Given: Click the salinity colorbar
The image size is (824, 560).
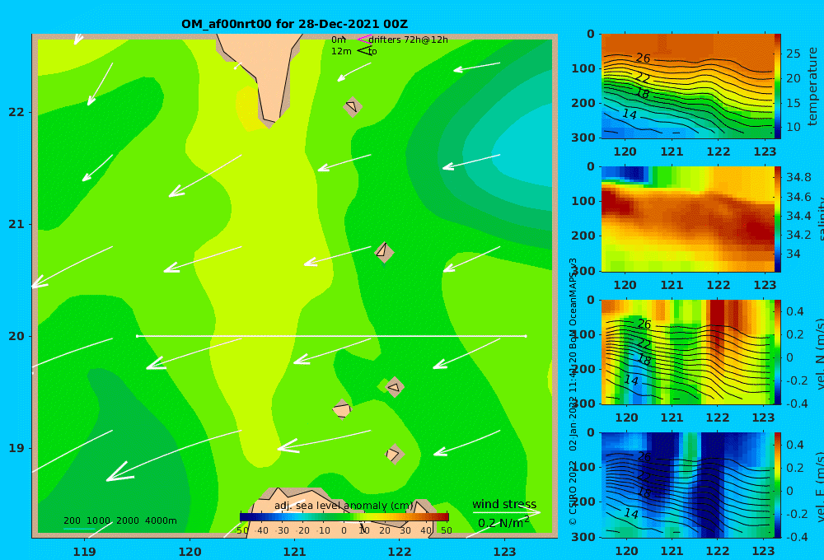Looking at the screenshot, I should pyautogui.click(x=777, y=219).
